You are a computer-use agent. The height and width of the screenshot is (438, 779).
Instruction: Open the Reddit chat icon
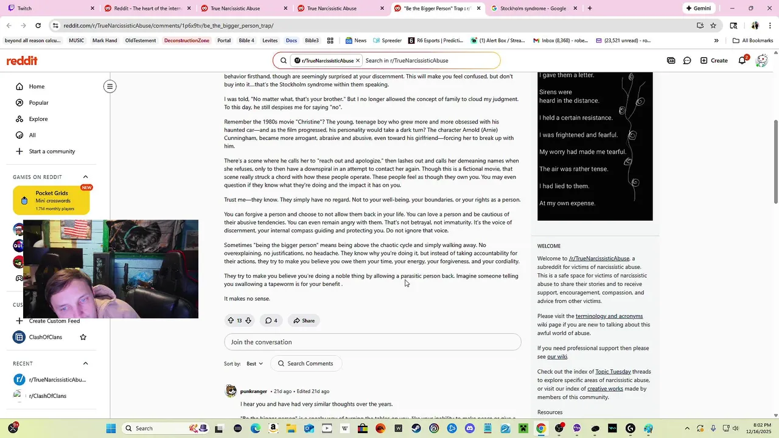pyautogui.click(x=687, y=61)
